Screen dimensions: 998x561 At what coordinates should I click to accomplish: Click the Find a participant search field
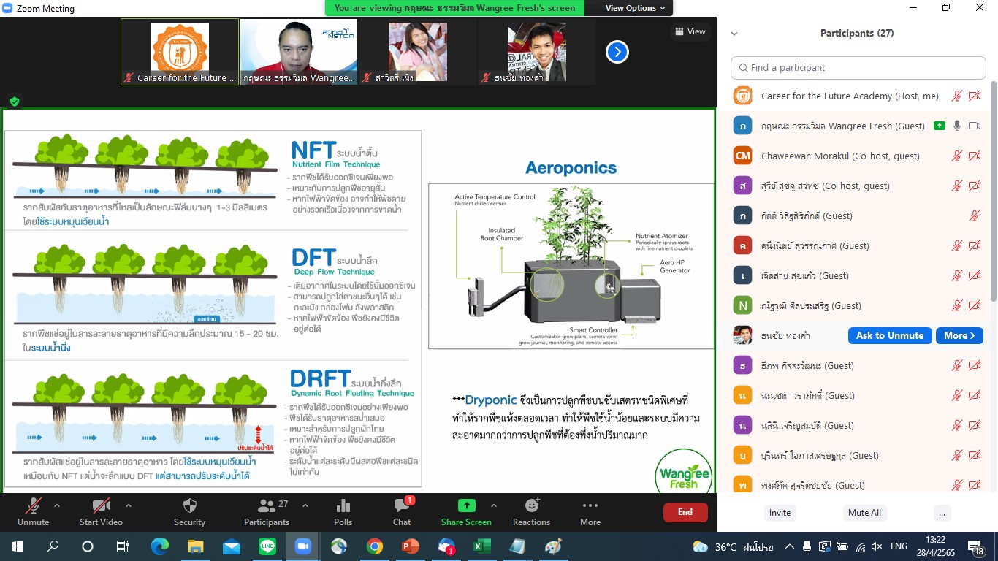(x=858, y=67)
